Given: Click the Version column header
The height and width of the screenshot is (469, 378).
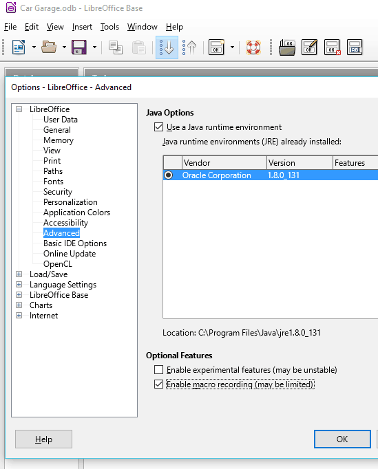Looking at the screenshot, I should coord(300,163).
